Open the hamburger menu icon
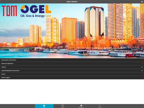 click(x=142, y=2)
